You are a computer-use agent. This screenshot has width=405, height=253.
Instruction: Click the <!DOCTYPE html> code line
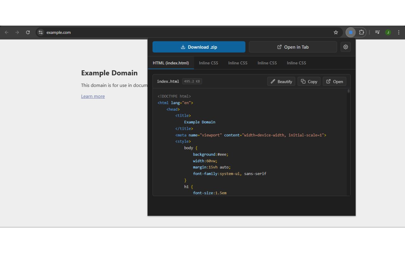[x=174, y=96]
